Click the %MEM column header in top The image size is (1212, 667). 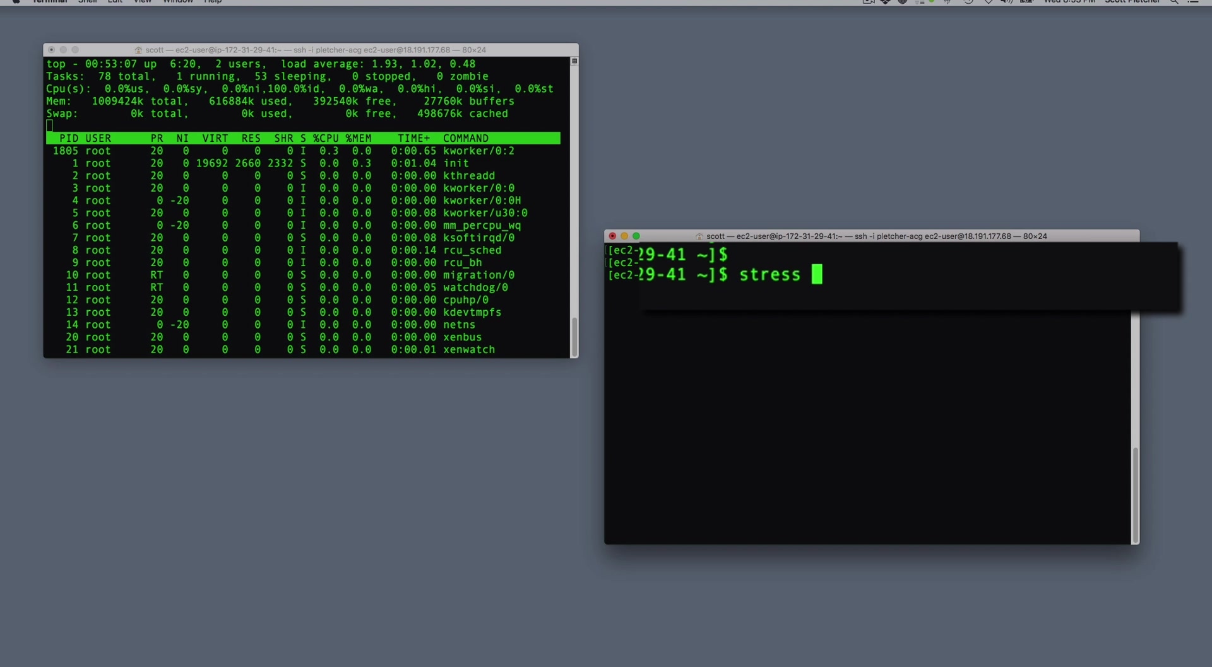tap(359, 138)
